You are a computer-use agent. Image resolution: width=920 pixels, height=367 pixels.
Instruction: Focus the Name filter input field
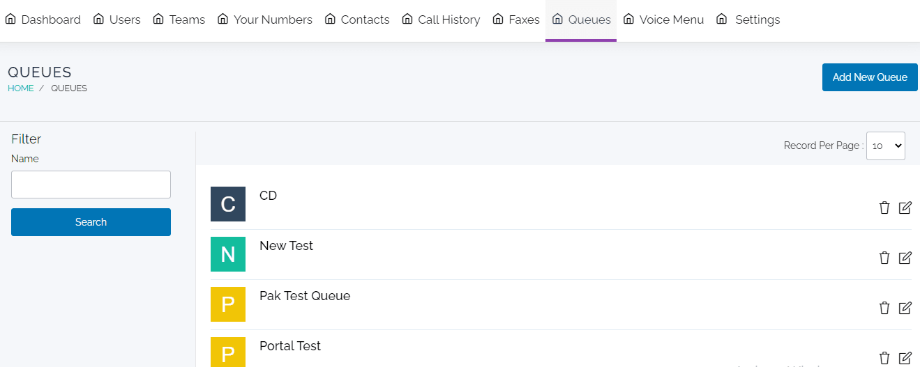(x=91, y=185)
